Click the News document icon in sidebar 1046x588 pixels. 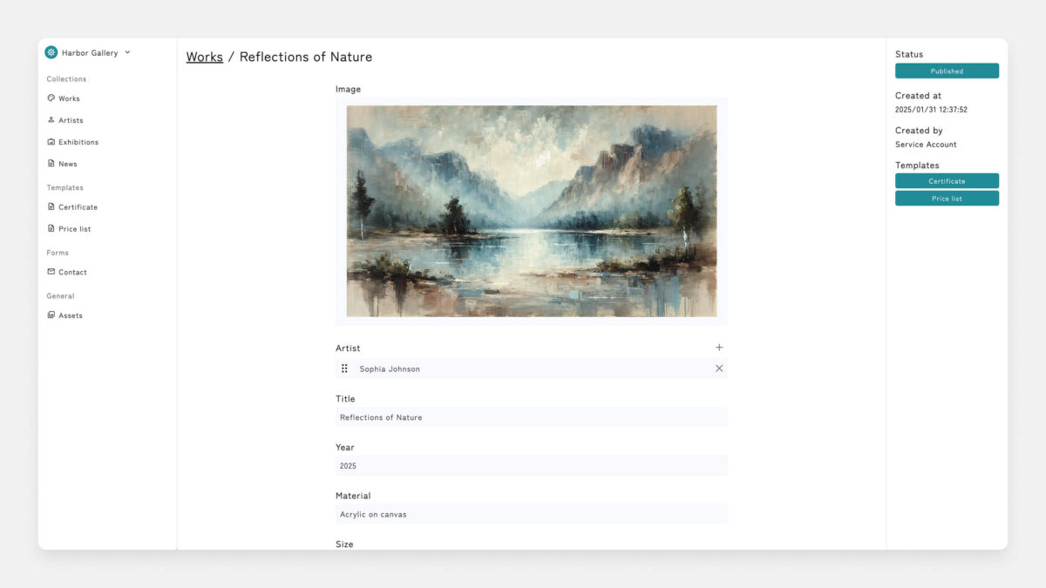click(51, 163)
